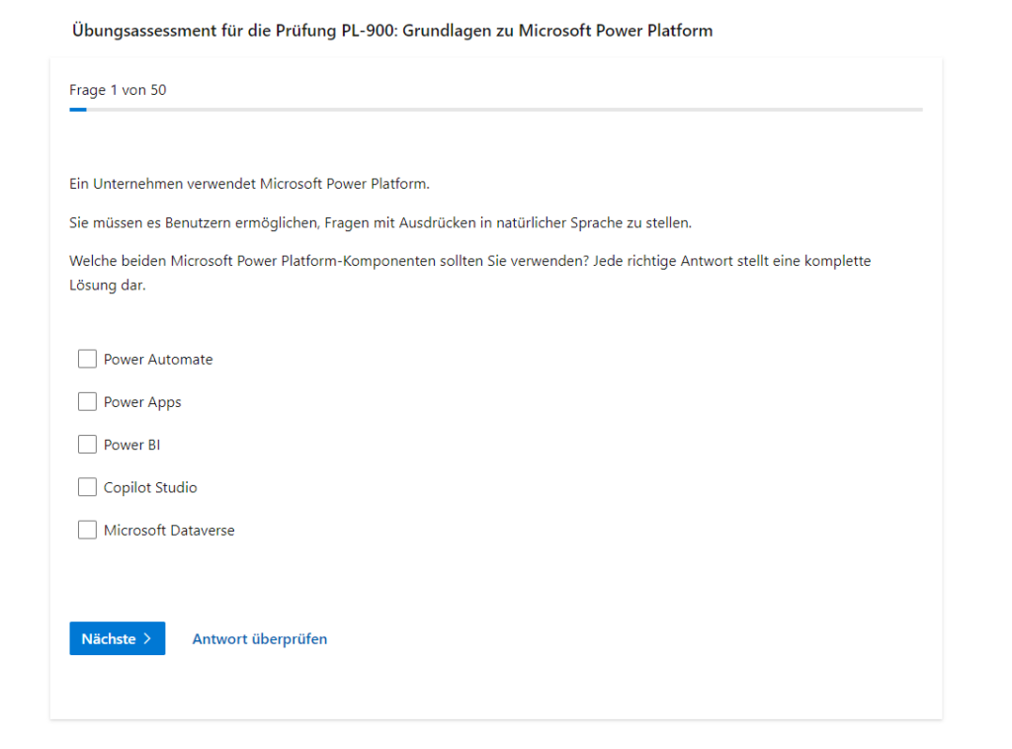The image size is (1012, 749).
Task: Tick the Power BI checkbox
Action: click(87, 445)
